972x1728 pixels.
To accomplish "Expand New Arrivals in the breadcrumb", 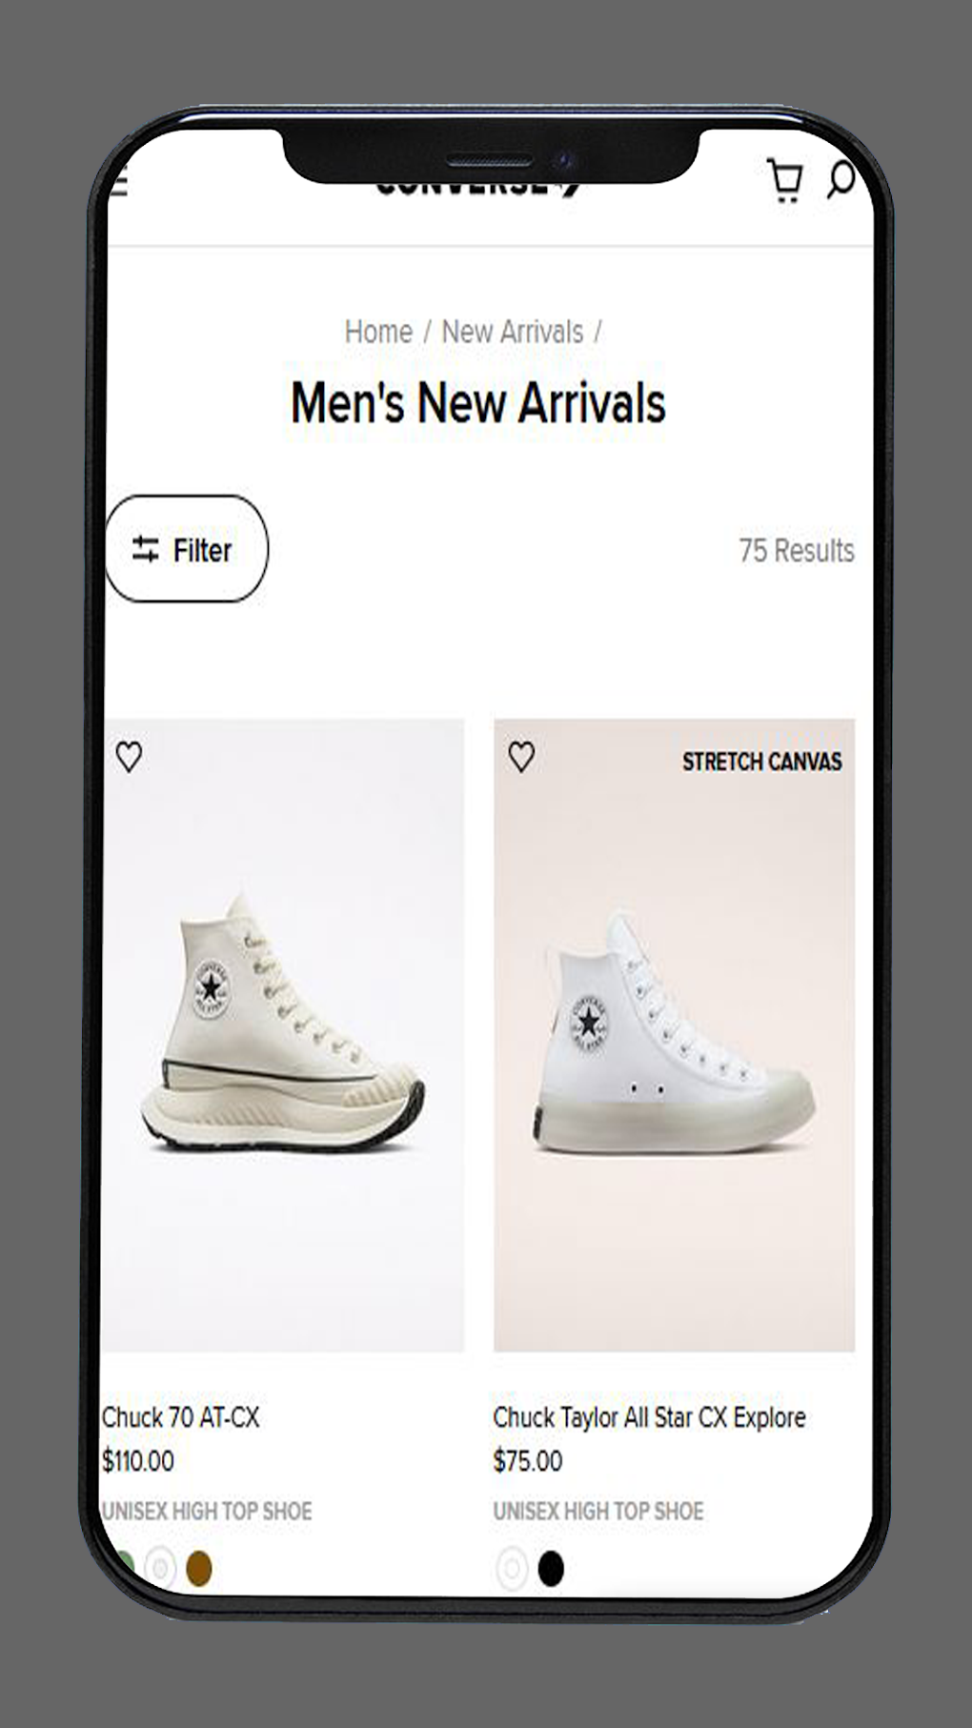I will pos(512,332).
